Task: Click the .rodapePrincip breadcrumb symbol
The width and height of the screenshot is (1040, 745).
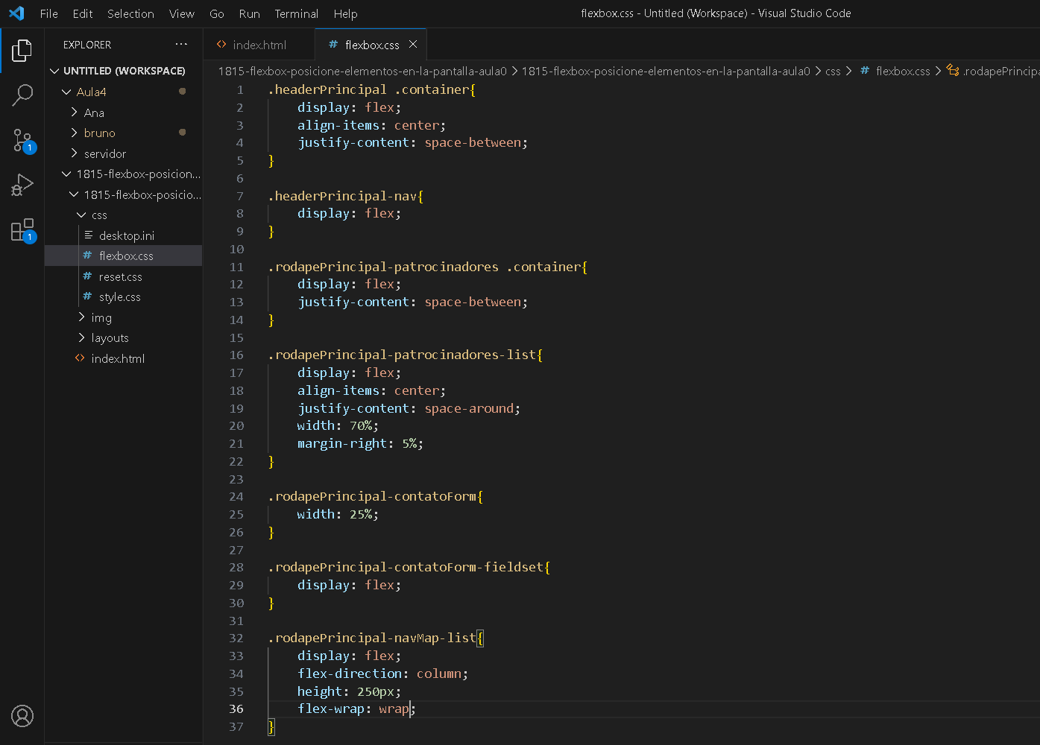Action: pyautogui.click(x=1000, y=71)
